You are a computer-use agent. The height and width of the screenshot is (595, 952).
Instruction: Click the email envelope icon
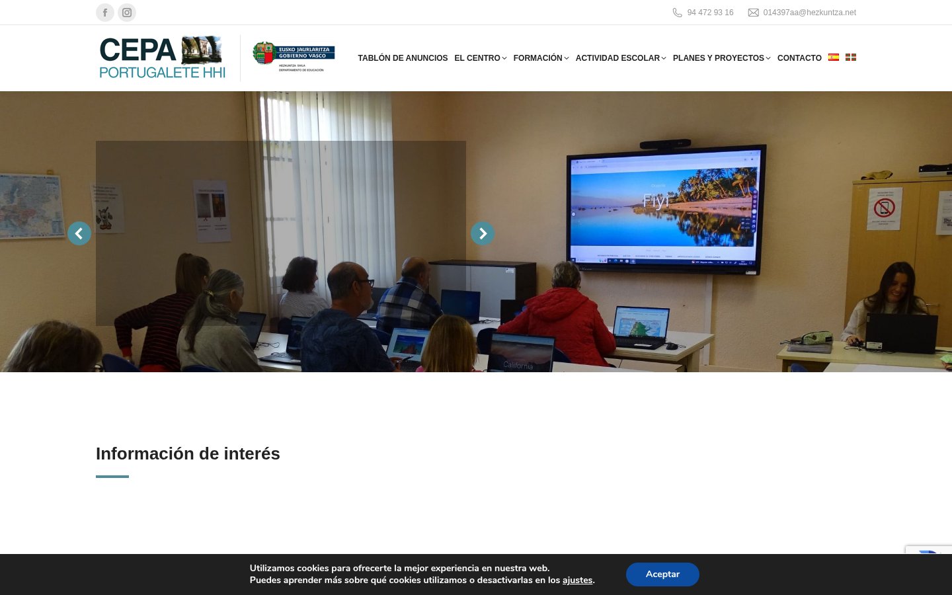tap(753, 13)
